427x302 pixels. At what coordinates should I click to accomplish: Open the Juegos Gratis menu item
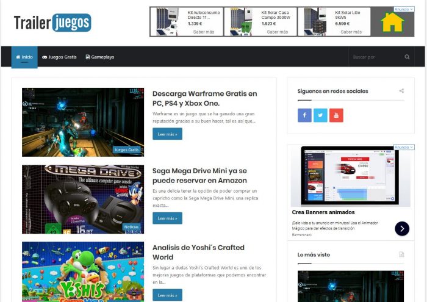coord(59,57)
